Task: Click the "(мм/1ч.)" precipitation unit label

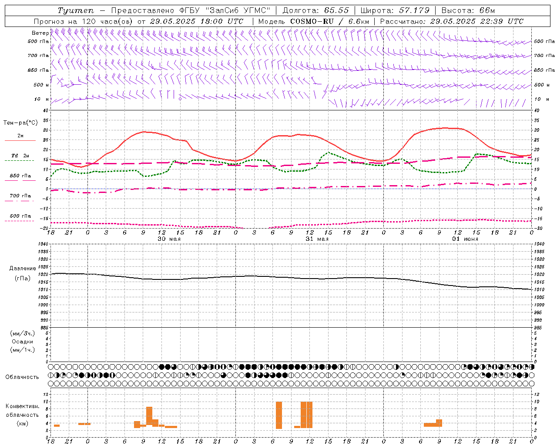Action: click(23, 350)
